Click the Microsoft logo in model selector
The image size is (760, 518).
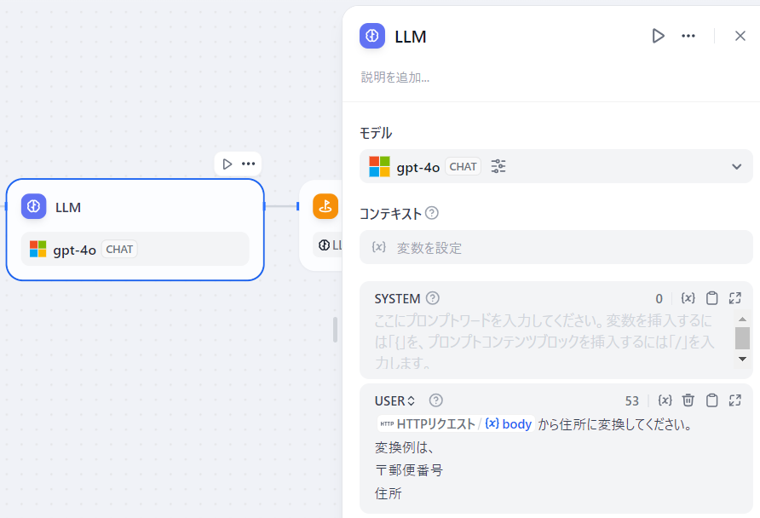pyautogui.click(x=379, y=167)
